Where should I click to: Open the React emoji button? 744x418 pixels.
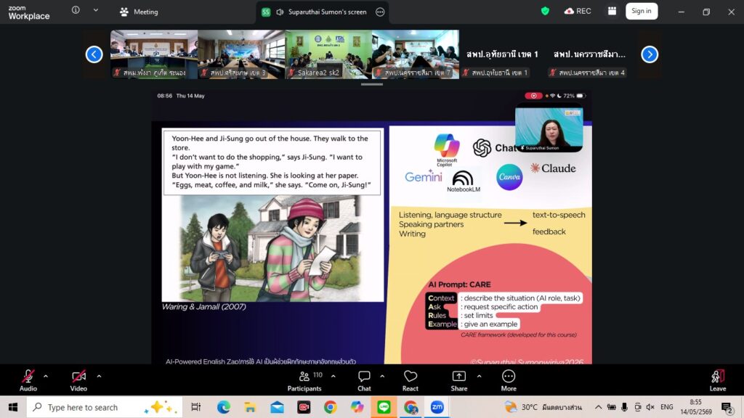pos(410,380)
